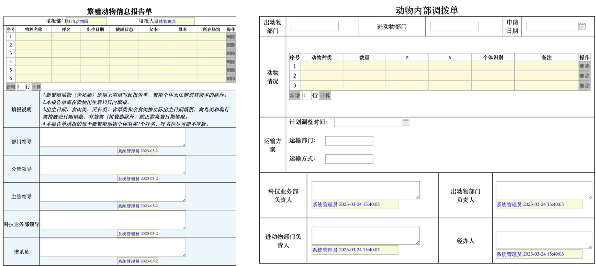Image resolution: width=596 pixels, height=266 pixels.
Task: Click the 运输方式 input field
Action: click(x=349, y=159)
